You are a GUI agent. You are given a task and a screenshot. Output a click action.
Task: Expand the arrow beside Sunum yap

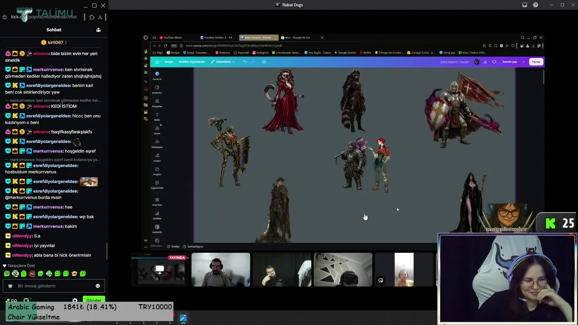[524, 62]
